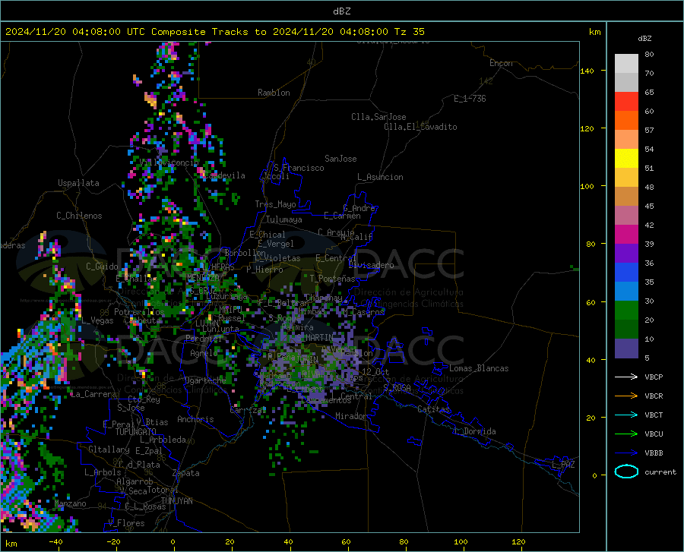Screen dimensions: 684x552
Task: Click the 'V_Flores' map label
Action: [126, 523]
